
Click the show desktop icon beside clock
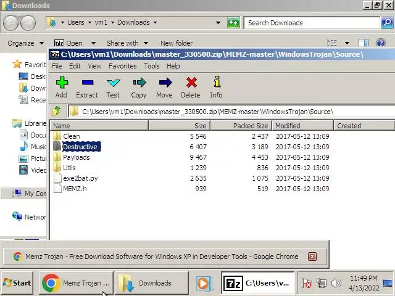click(388, 284)
